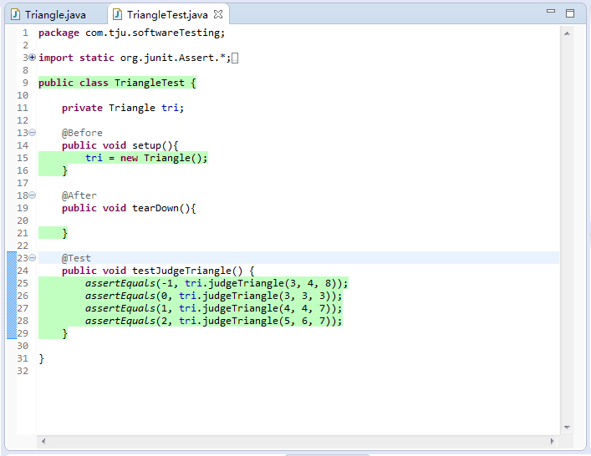Click the 'setup()' method name
Image resolution: width=591 pixels, height=456 pixels.
coord(152,145)
